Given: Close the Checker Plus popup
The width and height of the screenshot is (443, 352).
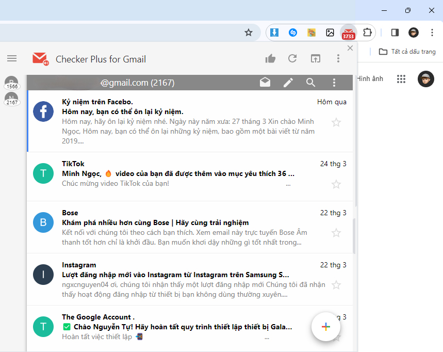Looking at the screenshot, I should tap(350, 48).
